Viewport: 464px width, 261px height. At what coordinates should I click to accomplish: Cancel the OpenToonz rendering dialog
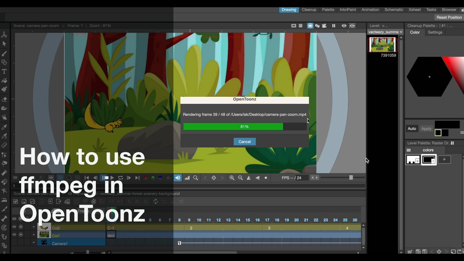click(x=244, y=142)
